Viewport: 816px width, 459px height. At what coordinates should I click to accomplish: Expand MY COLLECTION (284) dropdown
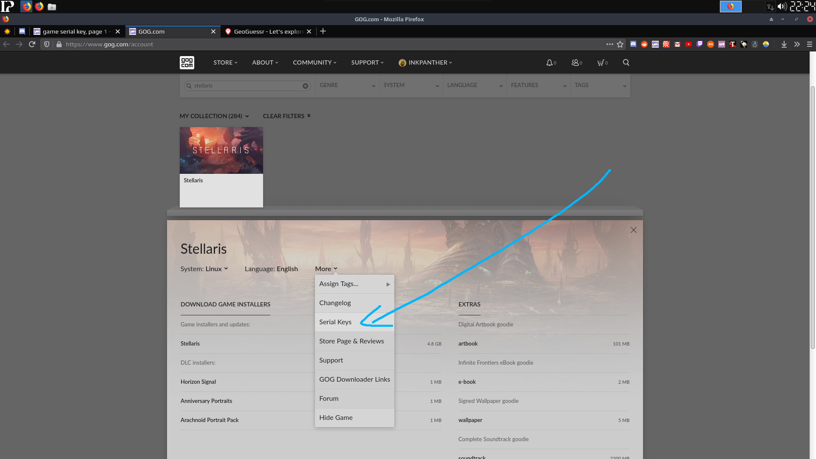pyautogui.click(x=214, y=116)
